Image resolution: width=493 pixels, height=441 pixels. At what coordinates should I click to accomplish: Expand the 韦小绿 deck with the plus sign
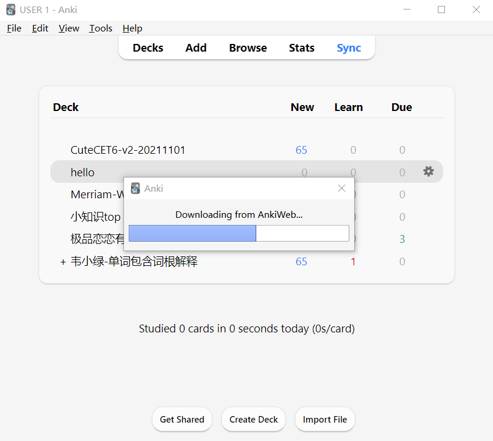(x=63, y=262)
